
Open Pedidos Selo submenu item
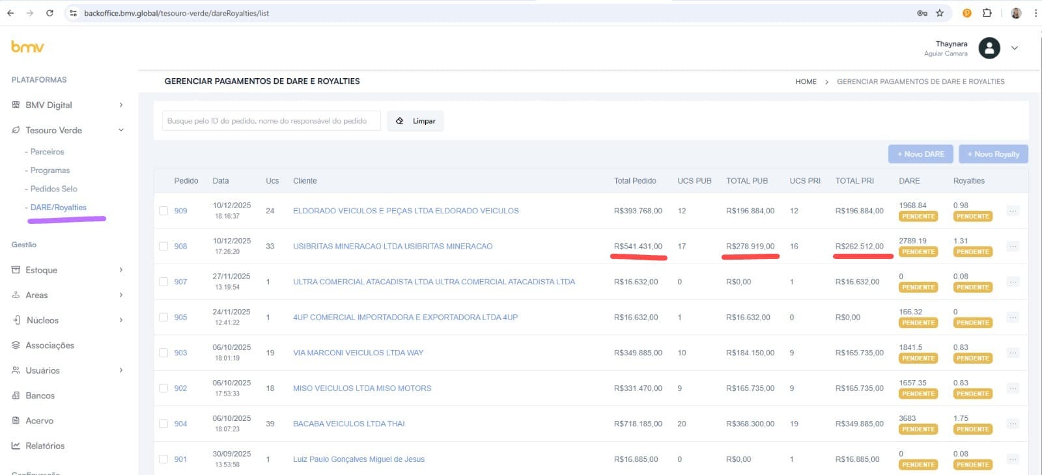[x=53, y=189]
